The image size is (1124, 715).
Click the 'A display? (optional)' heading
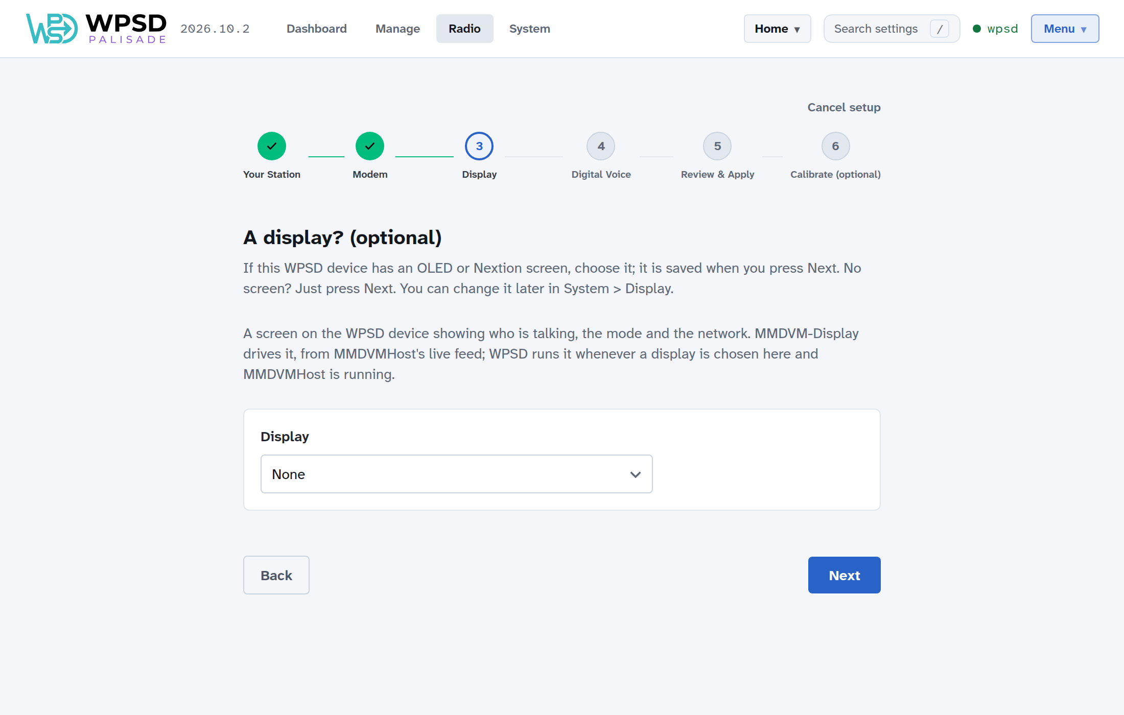click(342, 237)
